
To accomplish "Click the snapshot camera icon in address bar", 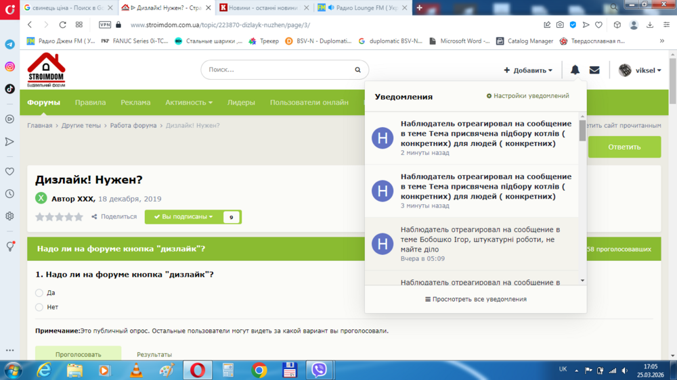I will click(560, 25).
